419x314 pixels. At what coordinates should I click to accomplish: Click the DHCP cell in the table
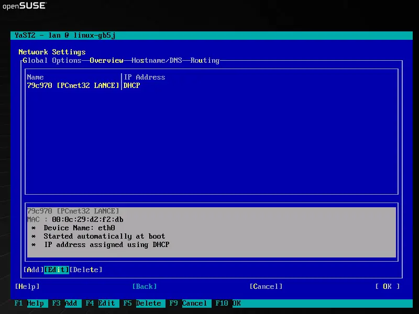coord(132,85)
